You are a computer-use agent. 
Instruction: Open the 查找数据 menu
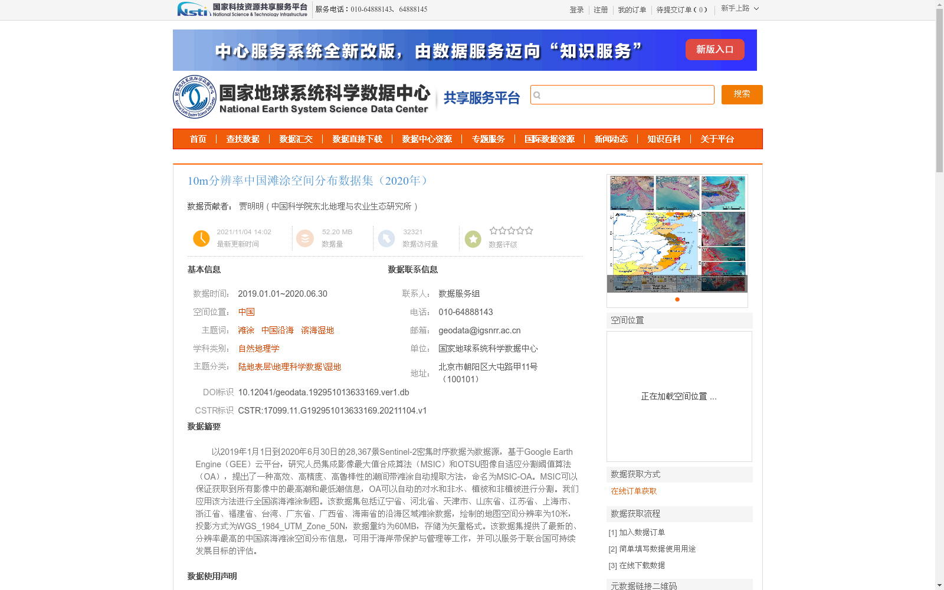point(243,139)
